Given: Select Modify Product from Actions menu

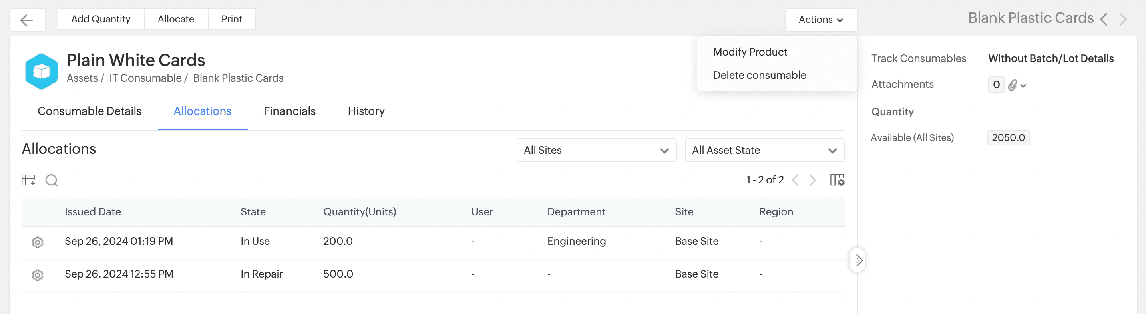Looking at the screenshot, I should [x=750, y=52].
